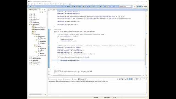The height and width of the screenshot is (99, 176).
Task: Open the Edit menu
Action: 32,4
